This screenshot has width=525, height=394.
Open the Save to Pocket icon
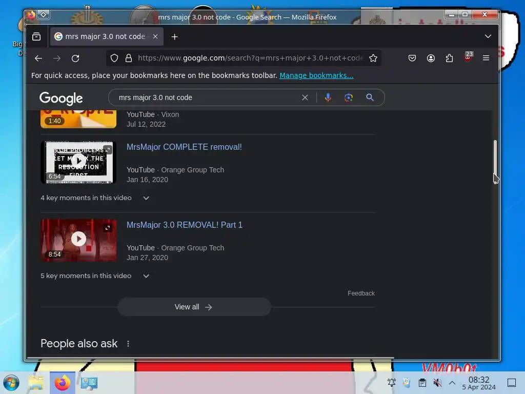coord(412,58)
